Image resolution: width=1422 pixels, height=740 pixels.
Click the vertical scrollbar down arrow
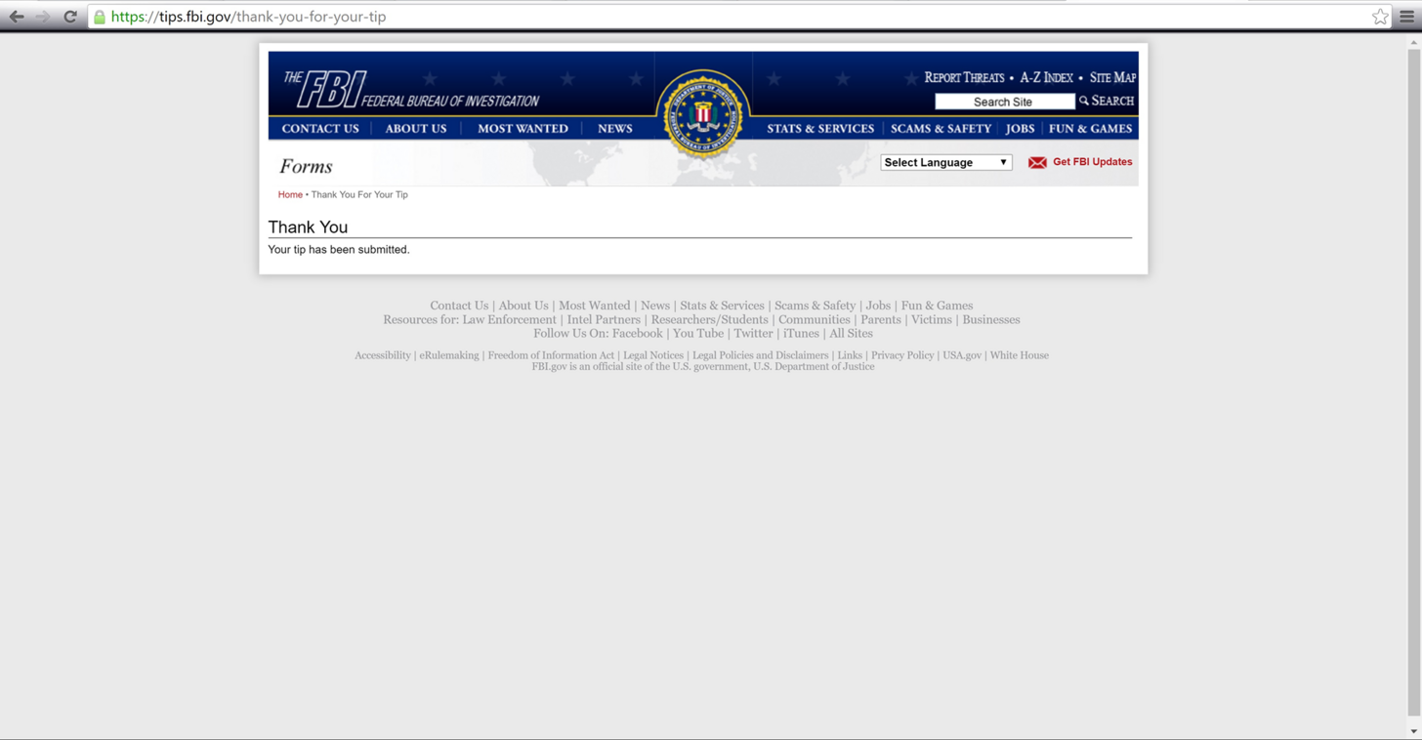(1413, 731)
